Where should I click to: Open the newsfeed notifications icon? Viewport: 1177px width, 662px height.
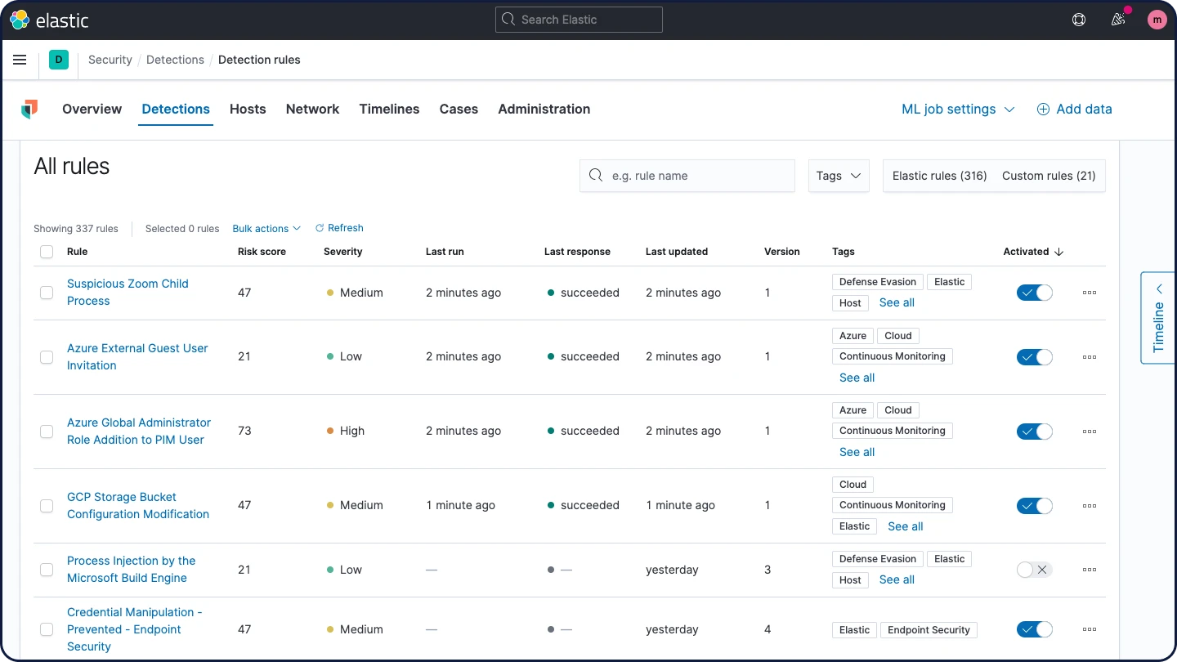click(1118, 20)
